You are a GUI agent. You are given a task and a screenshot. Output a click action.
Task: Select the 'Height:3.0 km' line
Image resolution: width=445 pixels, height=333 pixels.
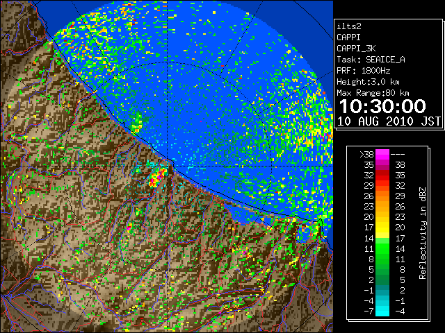[368, 82]
